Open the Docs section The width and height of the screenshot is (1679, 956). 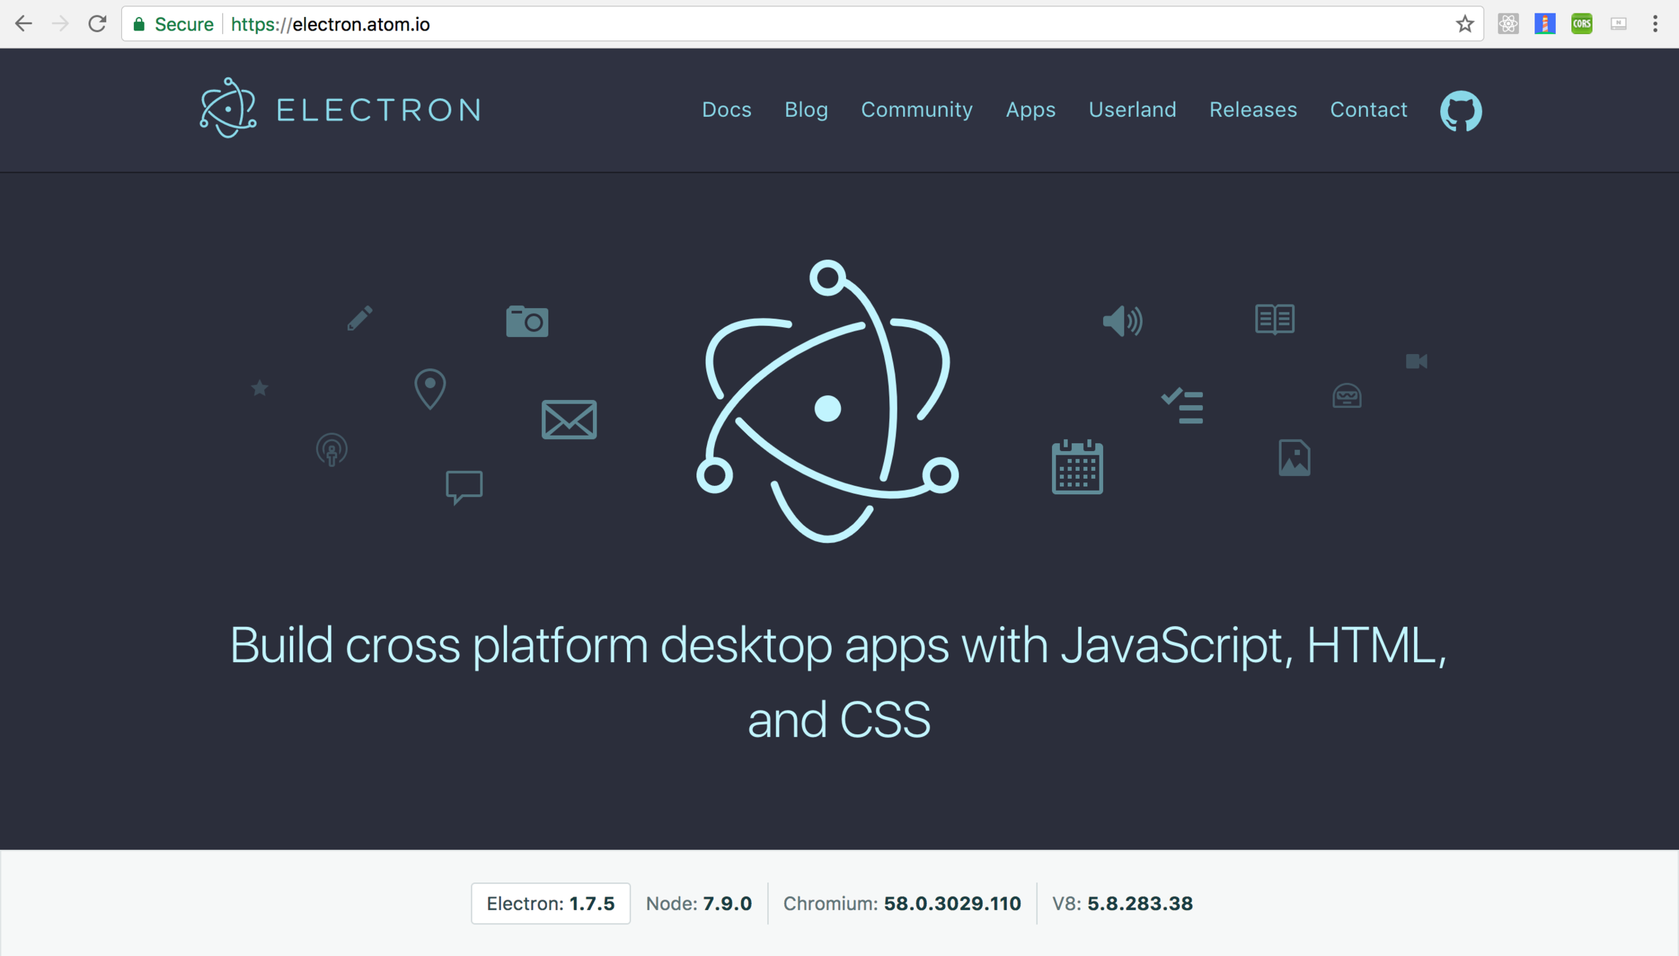(726, 110)
